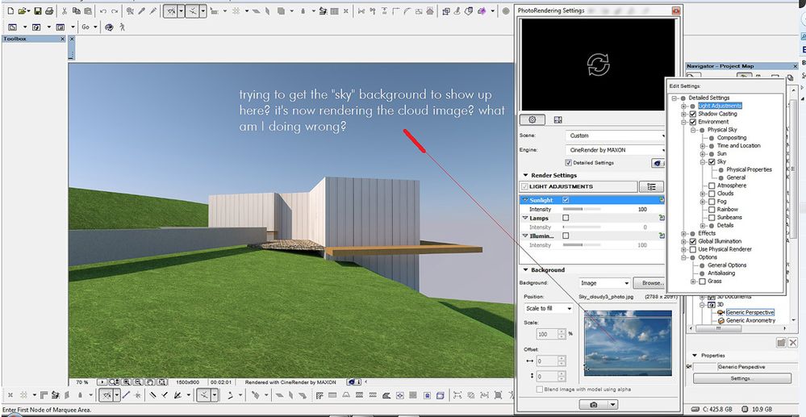
Task: Click the camera render button
Action: (x=593, y=404)
